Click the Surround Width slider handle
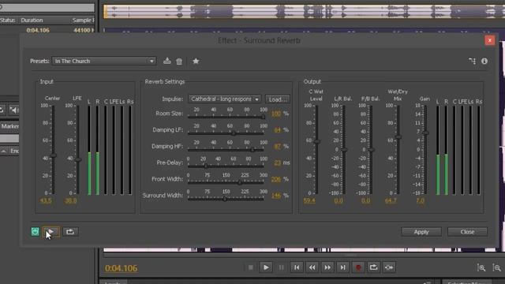 225,199
